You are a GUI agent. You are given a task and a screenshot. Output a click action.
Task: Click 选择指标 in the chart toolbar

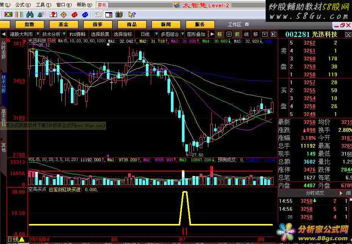123,34
